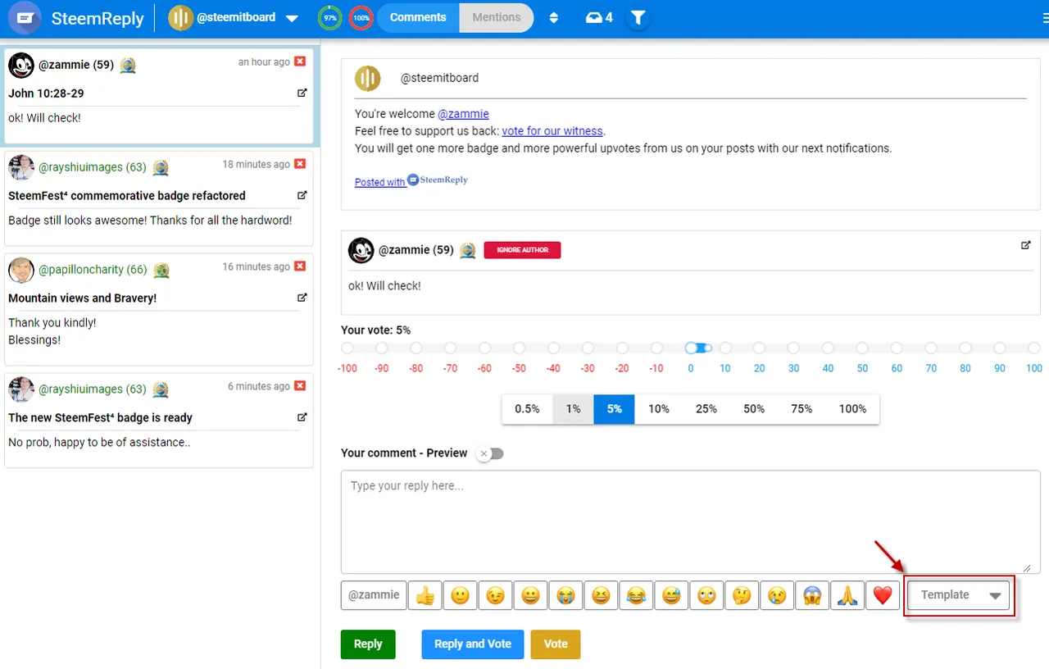Screen dimensions: 1049x669
Task: Insert the squinting laughing emoji
Action: (601, 595)
